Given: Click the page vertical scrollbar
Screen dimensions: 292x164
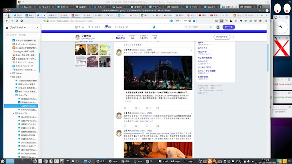Looking at the screenshot, I should pos(268,58).
